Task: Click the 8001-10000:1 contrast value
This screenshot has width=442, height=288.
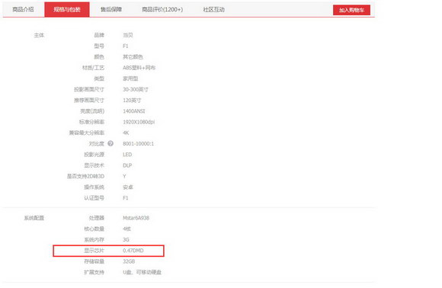Action: click(139, 144)
